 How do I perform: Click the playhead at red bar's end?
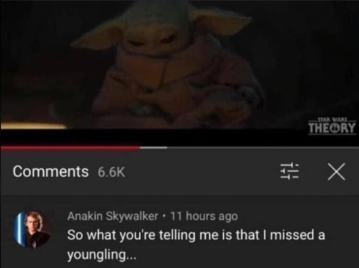tap(139, 148)
